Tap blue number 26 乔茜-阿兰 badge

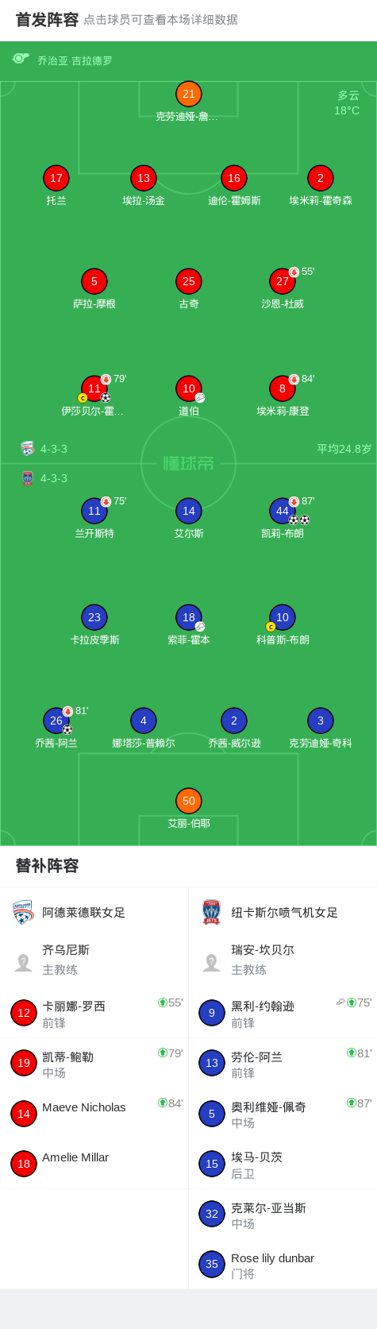pos(56,721)
